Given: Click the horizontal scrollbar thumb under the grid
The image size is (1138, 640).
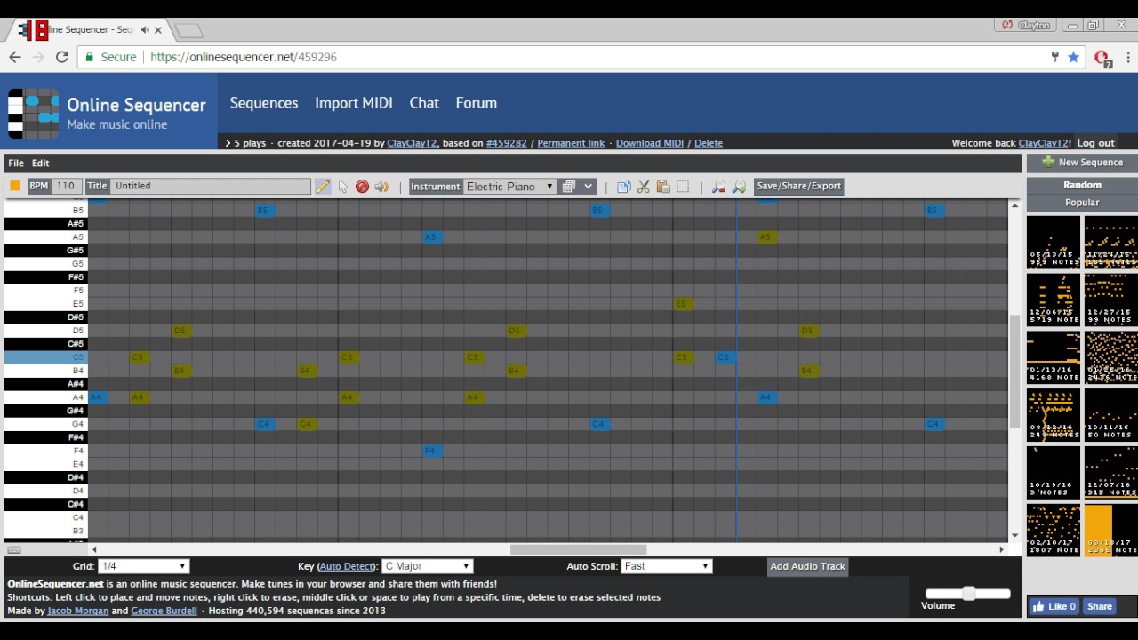Looking at the screenshot, I should (578, 549).
